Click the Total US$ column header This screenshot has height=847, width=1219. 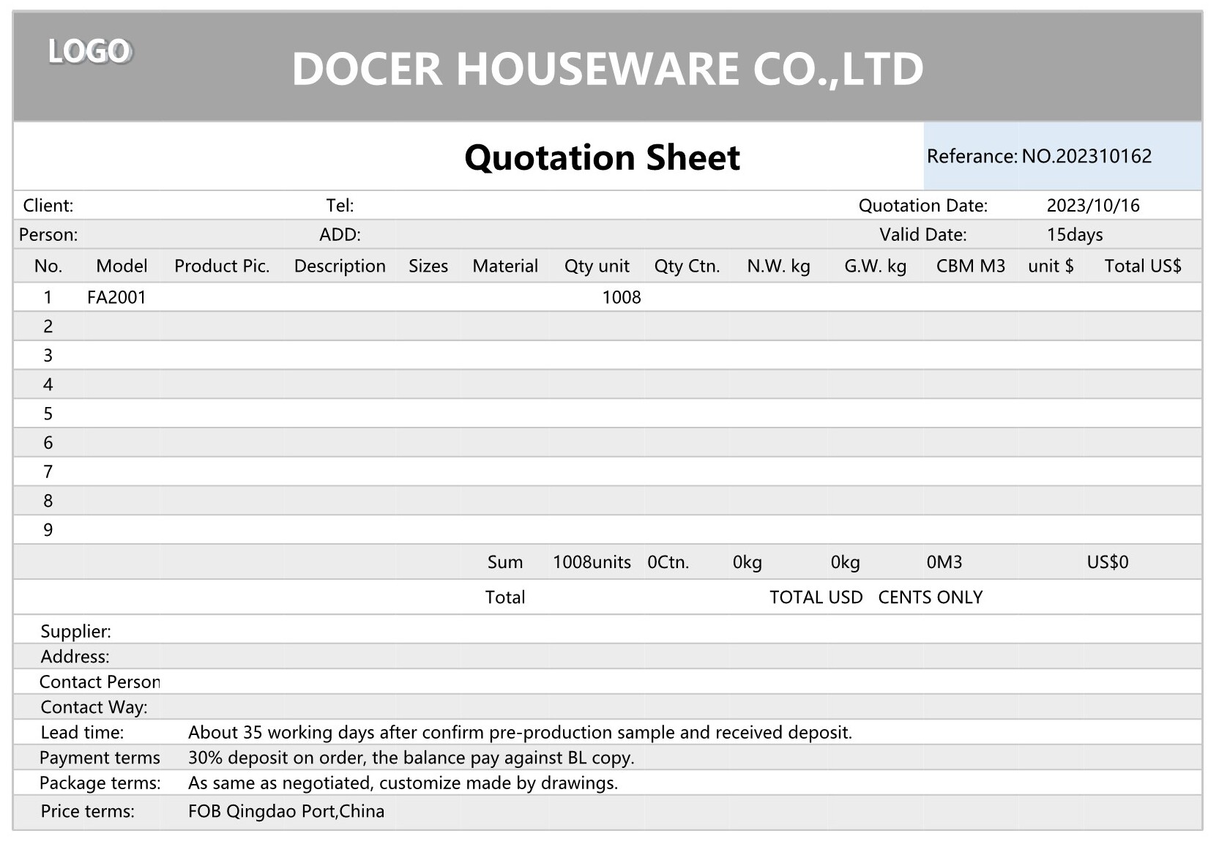(1142, 266)
